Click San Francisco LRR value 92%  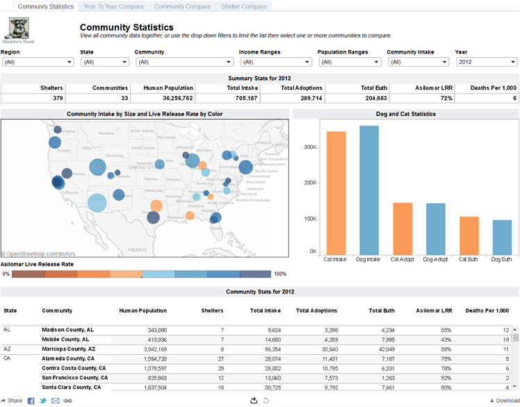(x=446, y=378)
